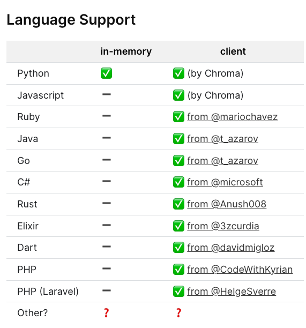Click the PHP in-memory dash symbol
Viewport: 306px width, 328px height.
click(107, 269)
